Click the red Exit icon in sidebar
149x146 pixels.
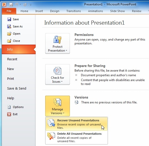pos(9,114)
